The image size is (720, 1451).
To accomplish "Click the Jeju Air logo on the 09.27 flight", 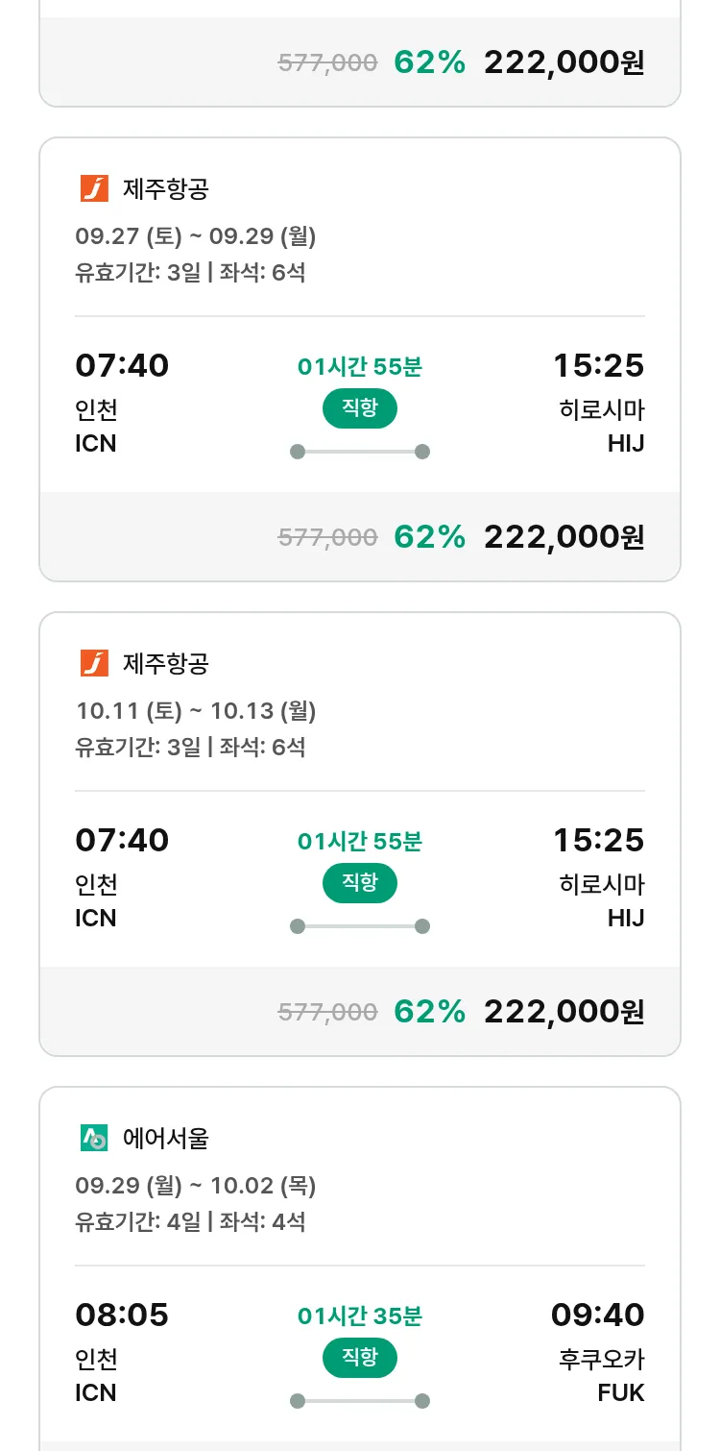I will [94, 188].
